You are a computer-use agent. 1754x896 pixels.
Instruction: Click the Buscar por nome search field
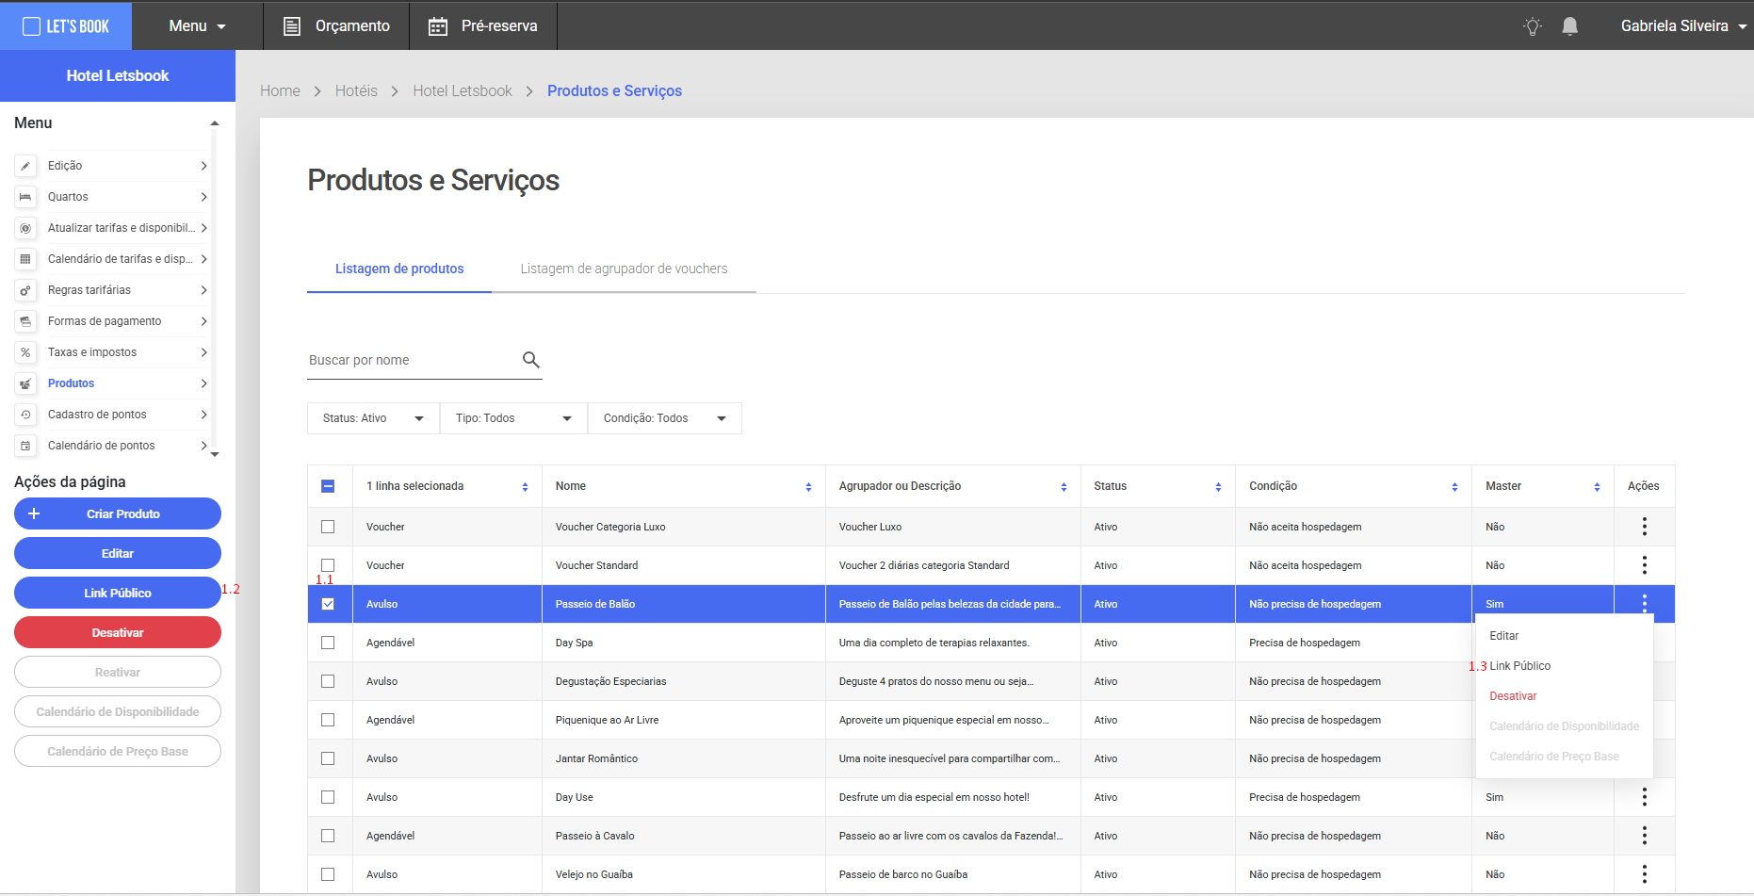[x=411, y=360]
